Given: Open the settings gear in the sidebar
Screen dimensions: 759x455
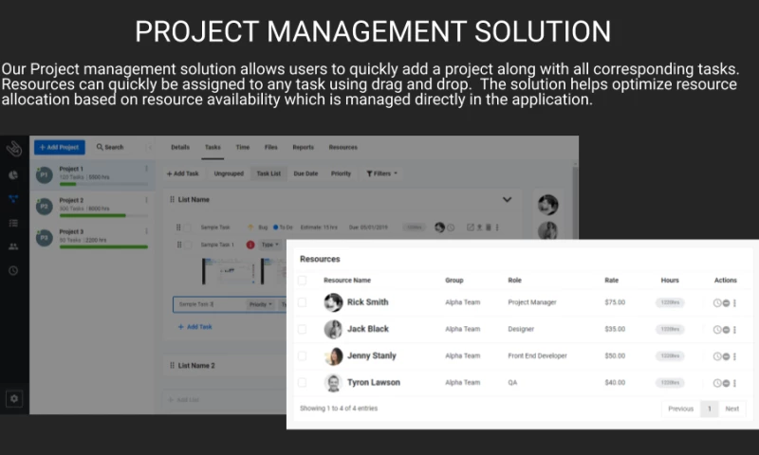Looking at the screenshot, I should click(13, 399).
